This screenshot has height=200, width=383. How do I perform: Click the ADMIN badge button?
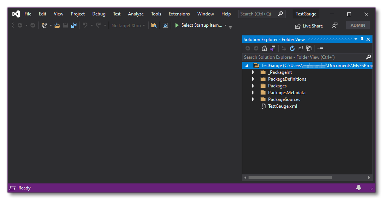(358, 25)
